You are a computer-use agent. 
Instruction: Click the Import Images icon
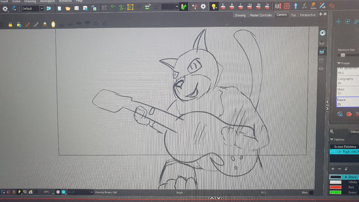pyautogui.click(x=94, y=8)
